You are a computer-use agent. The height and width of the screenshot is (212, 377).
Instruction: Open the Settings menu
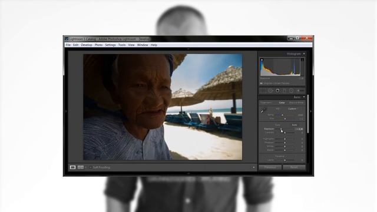point(110,45)
